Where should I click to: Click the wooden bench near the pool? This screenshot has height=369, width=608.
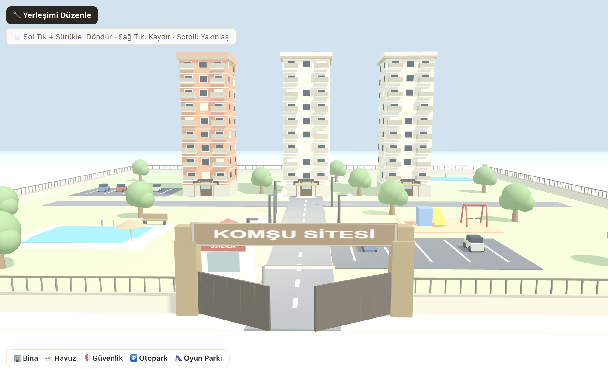click(155, 218)
